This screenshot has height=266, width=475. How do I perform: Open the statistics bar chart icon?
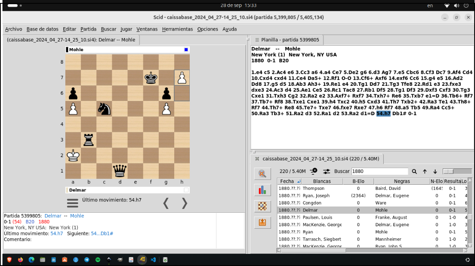[x=262, y=190]
